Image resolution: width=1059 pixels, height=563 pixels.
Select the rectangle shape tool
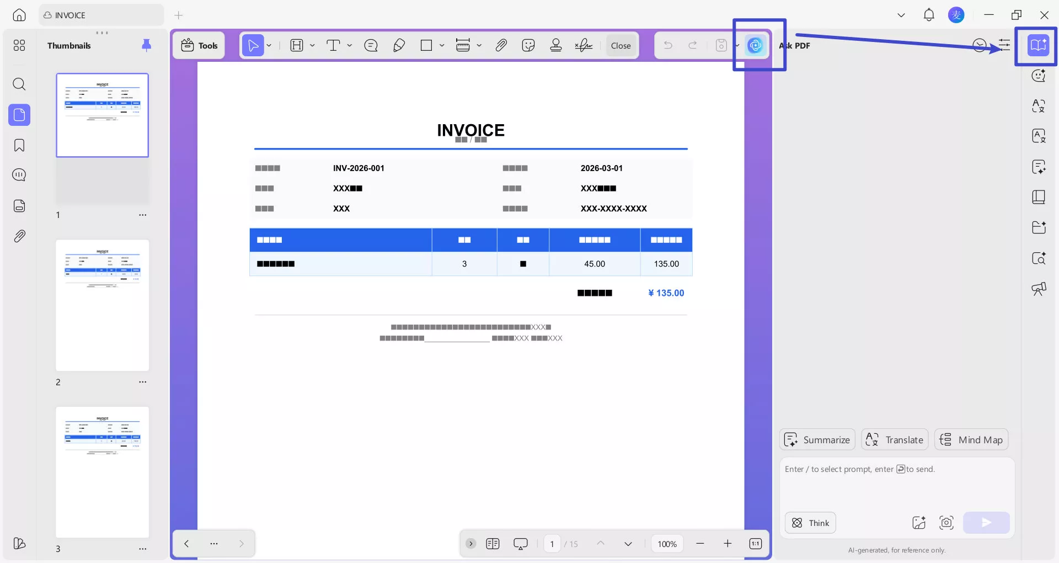pos(426,45)
